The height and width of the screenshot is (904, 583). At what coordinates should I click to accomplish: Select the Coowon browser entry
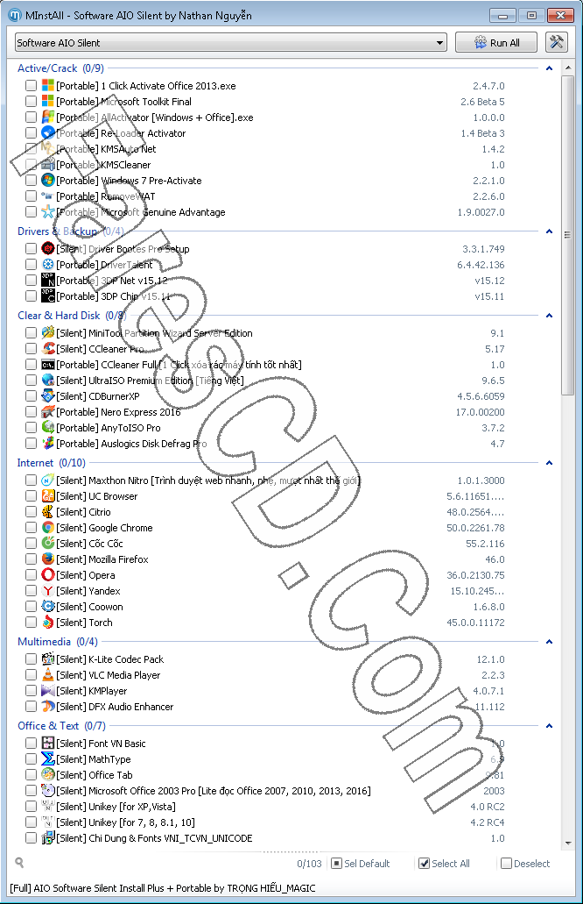pos(89,607)
